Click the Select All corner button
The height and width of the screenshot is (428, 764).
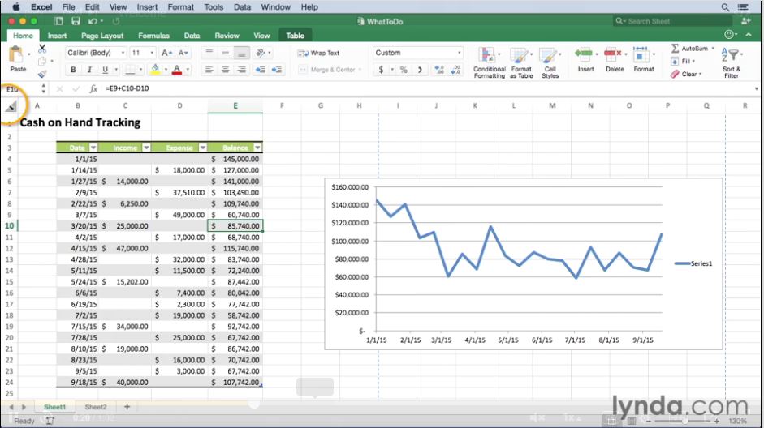coord(11,106)
